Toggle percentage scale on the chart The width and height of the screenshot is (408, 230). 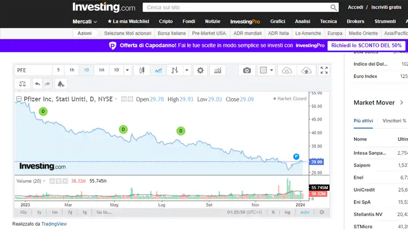(x=273, y=212)
